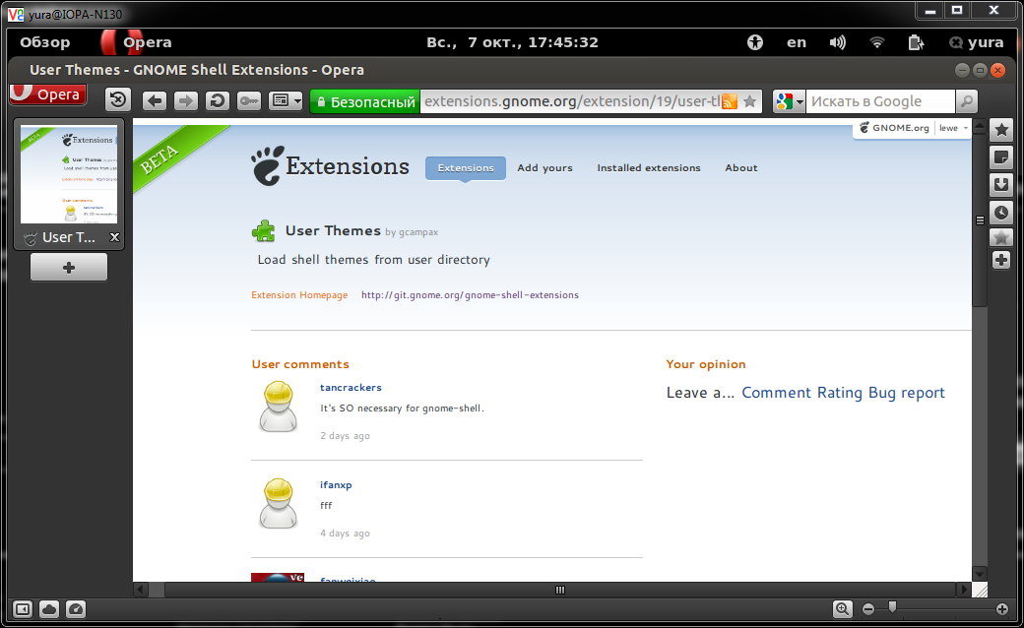1024x628 pixels.
Task: Focus the Искать в Google search field
Action: tap(880, 101)
